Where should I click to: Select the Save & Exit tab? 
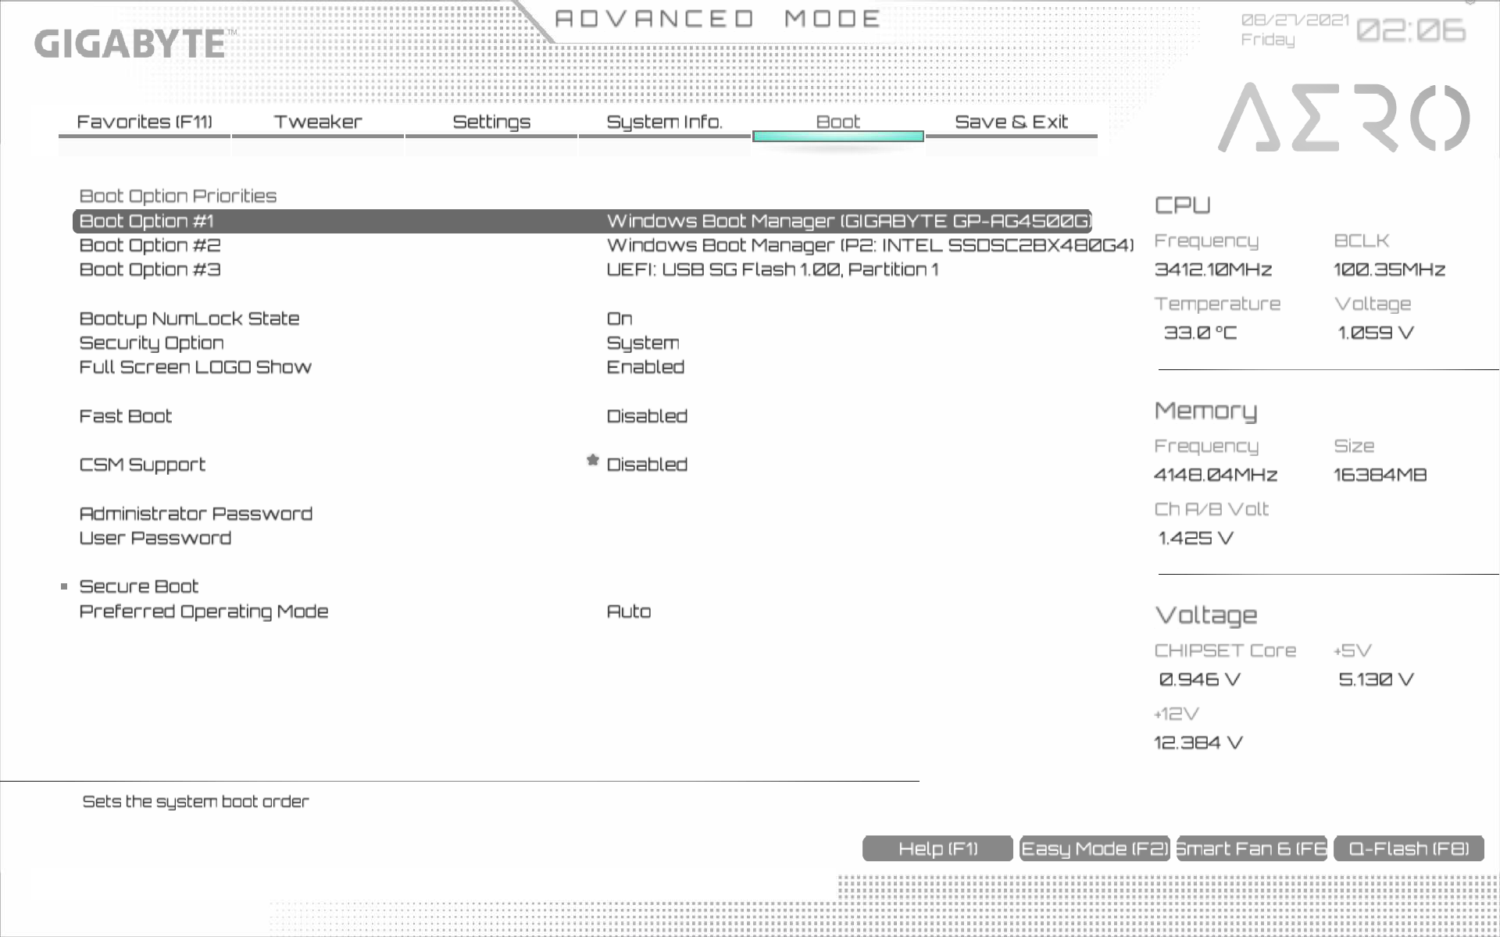tap(1011, 123)
